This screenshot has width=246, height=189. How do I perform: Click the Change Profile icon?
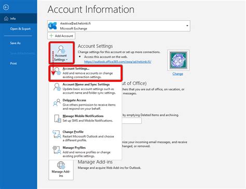pos(57,134)
